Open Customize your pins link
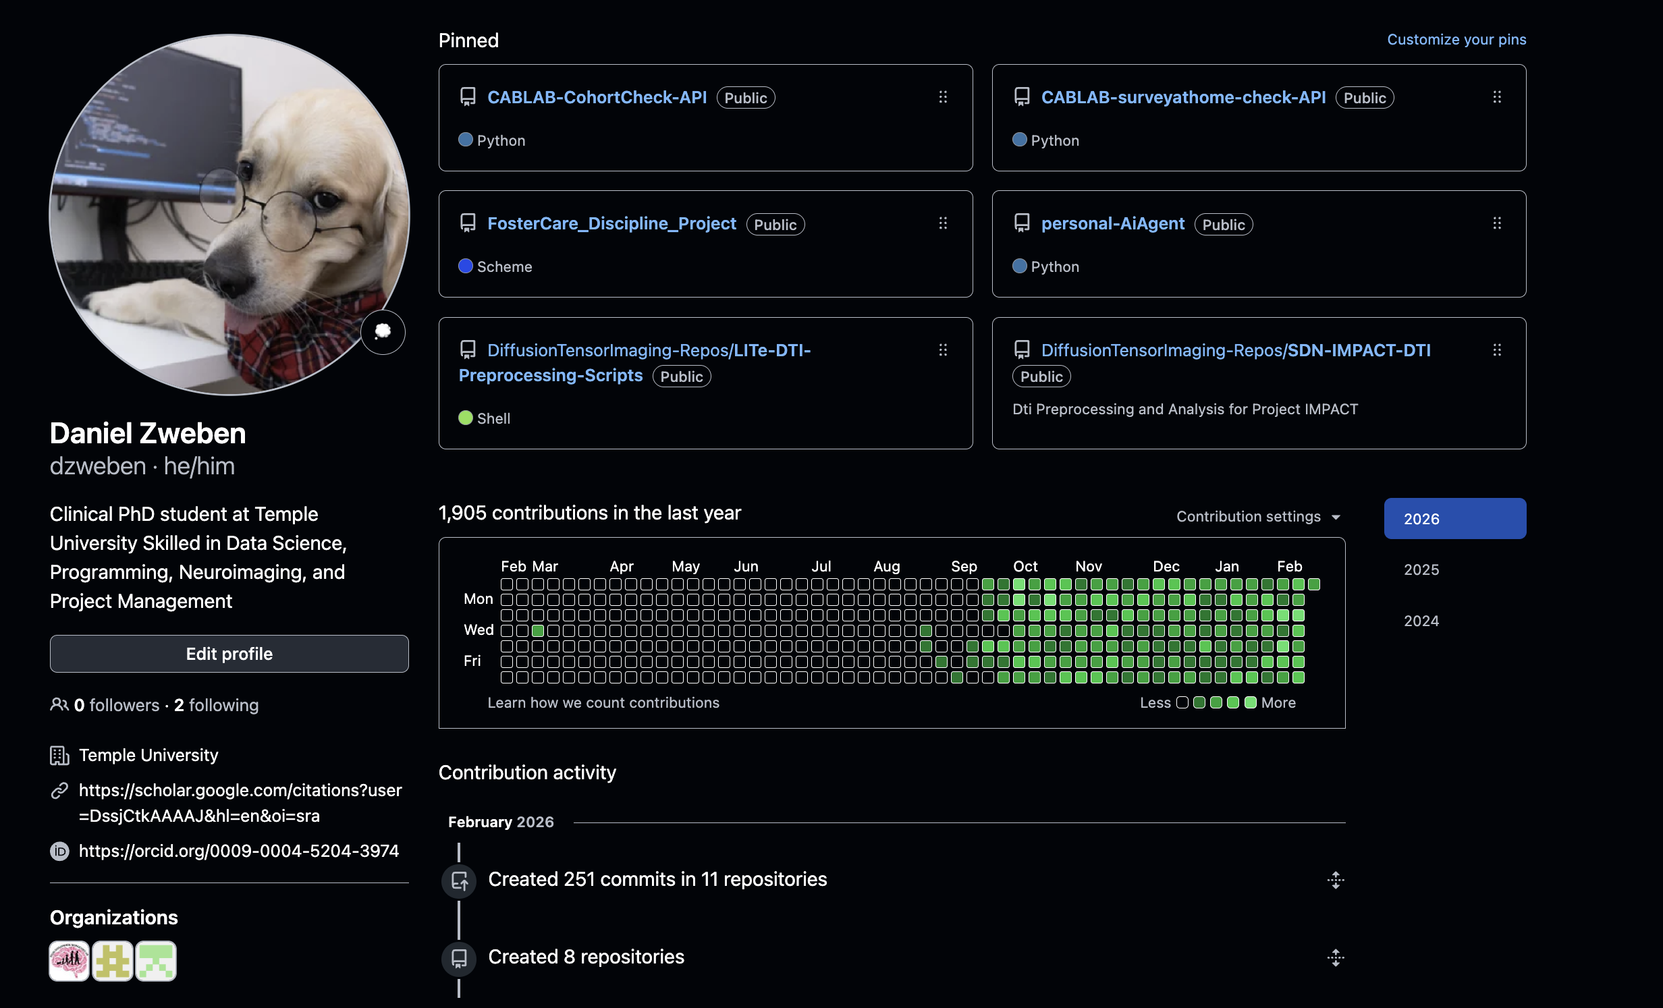 [x=1456, y=39]
